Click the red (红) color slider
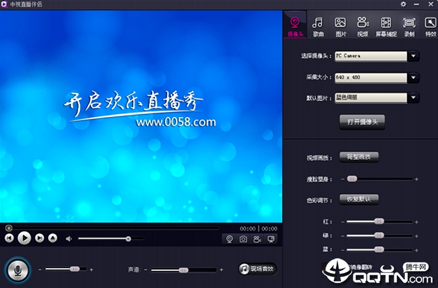 pos(380,221)
